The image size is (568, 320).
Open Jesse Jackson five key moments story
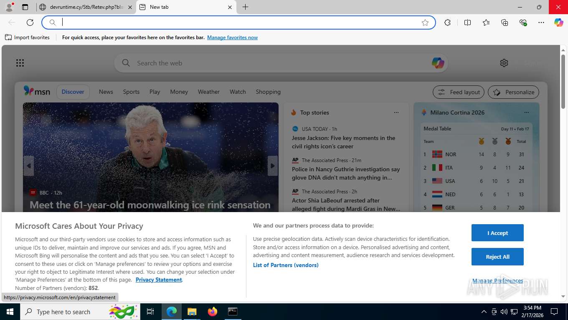pos(343,142)
